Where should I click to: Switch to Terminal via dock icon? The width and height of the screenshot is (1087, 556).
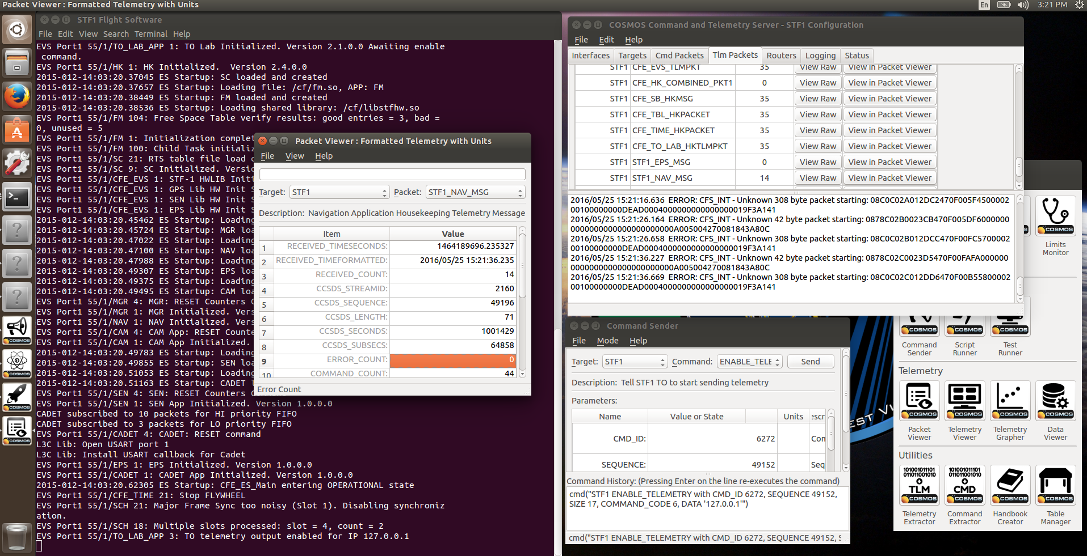point(17,197)
